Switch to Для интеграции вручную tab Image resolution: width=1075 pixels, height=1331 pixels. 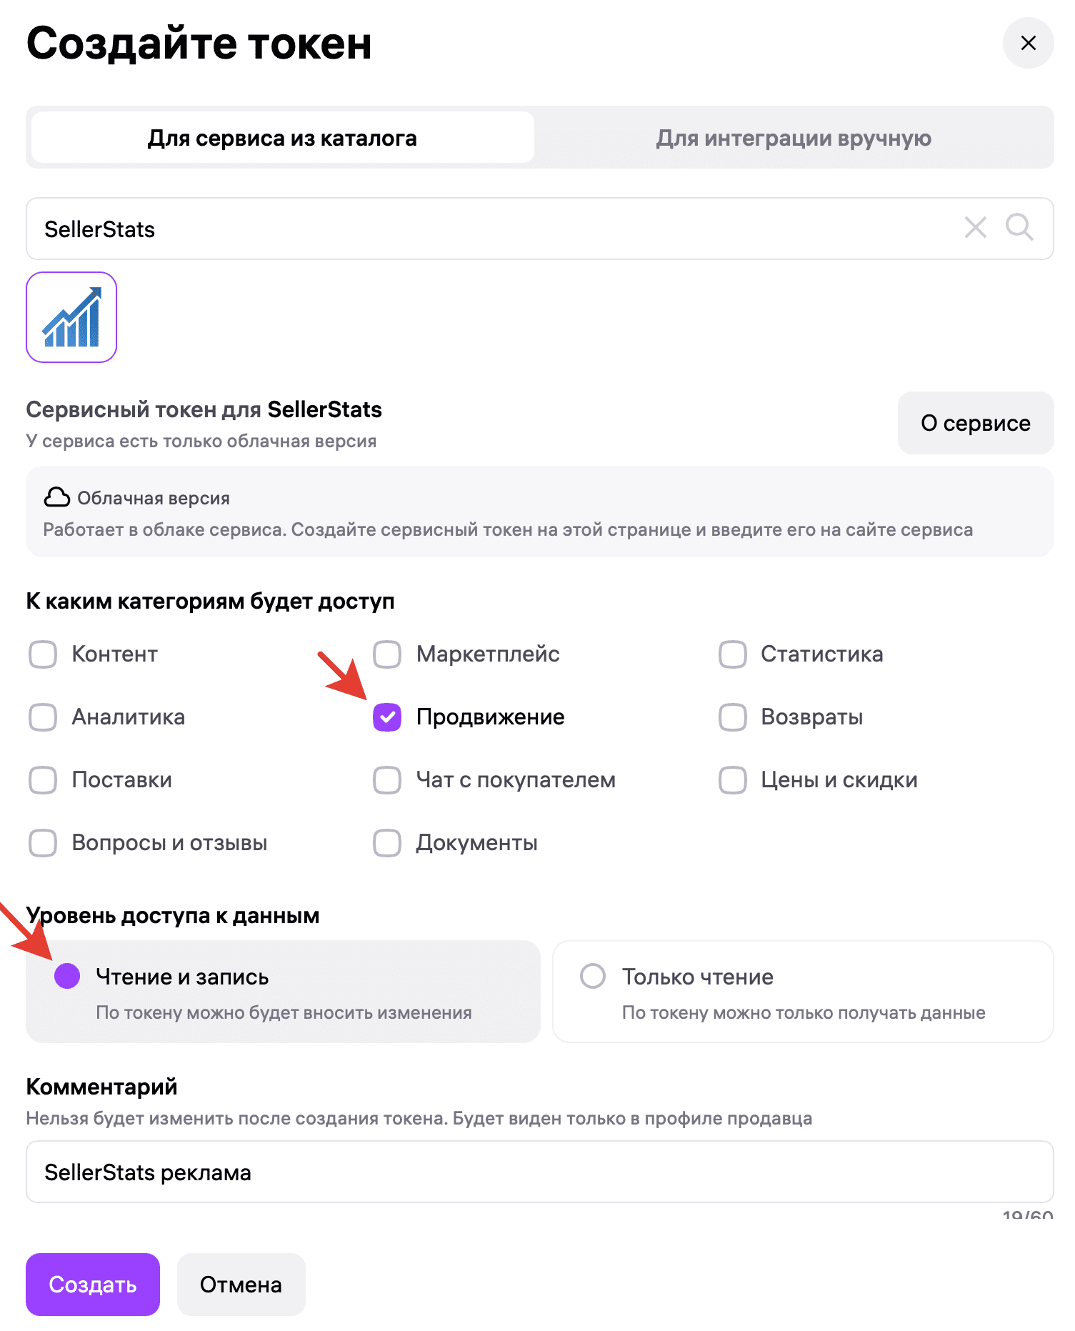coord(794,137)
